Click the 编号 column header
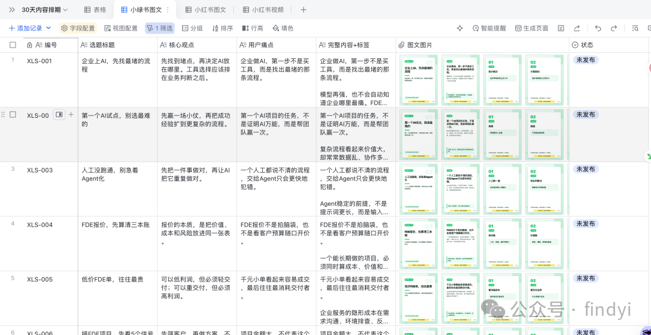The width and height of the screenshot is (651, 335). (x=51, y=45)
